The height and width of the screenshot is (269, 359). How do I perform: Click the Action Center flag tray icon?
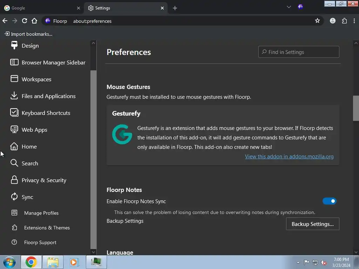coord(306,262)
